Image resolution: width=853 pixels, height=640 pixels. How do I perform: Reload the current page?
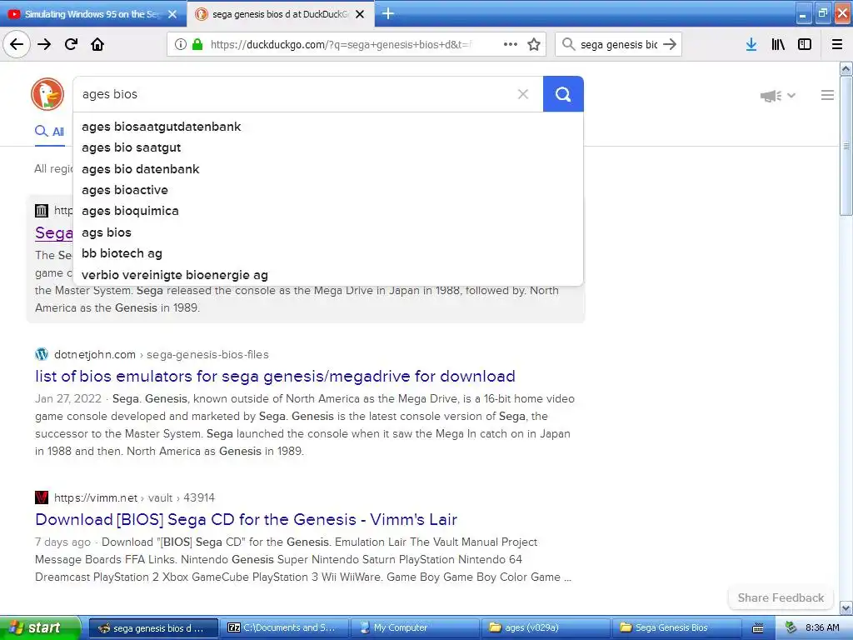point(72,44)
